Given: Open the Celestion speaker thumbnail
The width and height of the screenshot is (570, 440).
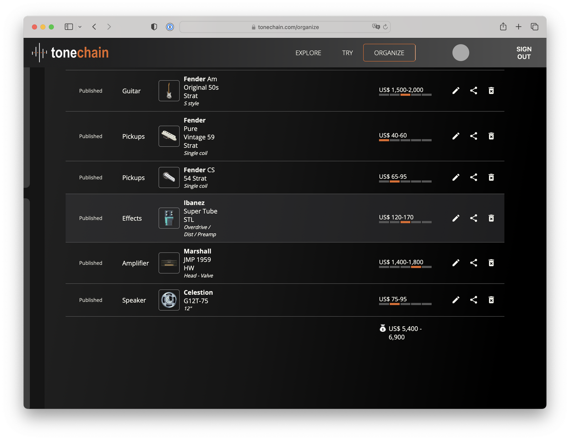Looking at the screenshot, I should [169, 300].
